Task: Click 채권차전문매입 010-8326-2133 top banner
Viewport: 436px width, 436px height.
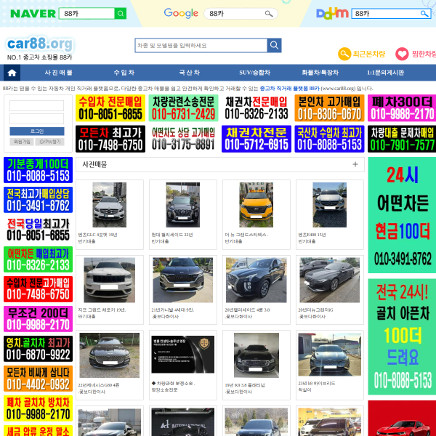Action: click(257, 108)
